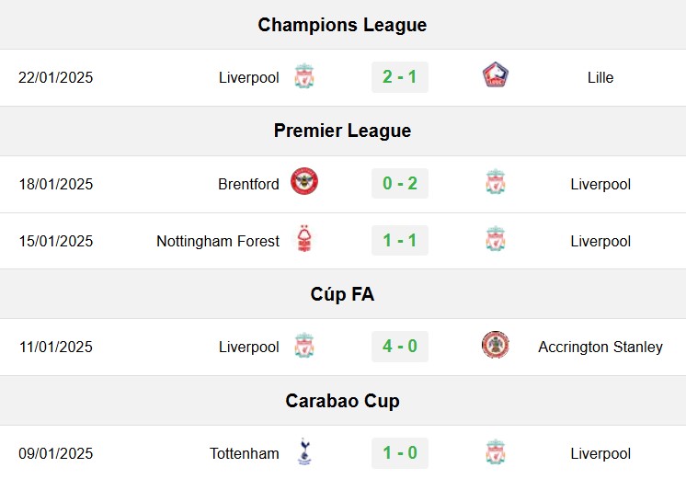This screenshot has height=479, width=686.
Task: Open the 2 - 1 Liverpool vs Lille score
Action: point(400,77)
